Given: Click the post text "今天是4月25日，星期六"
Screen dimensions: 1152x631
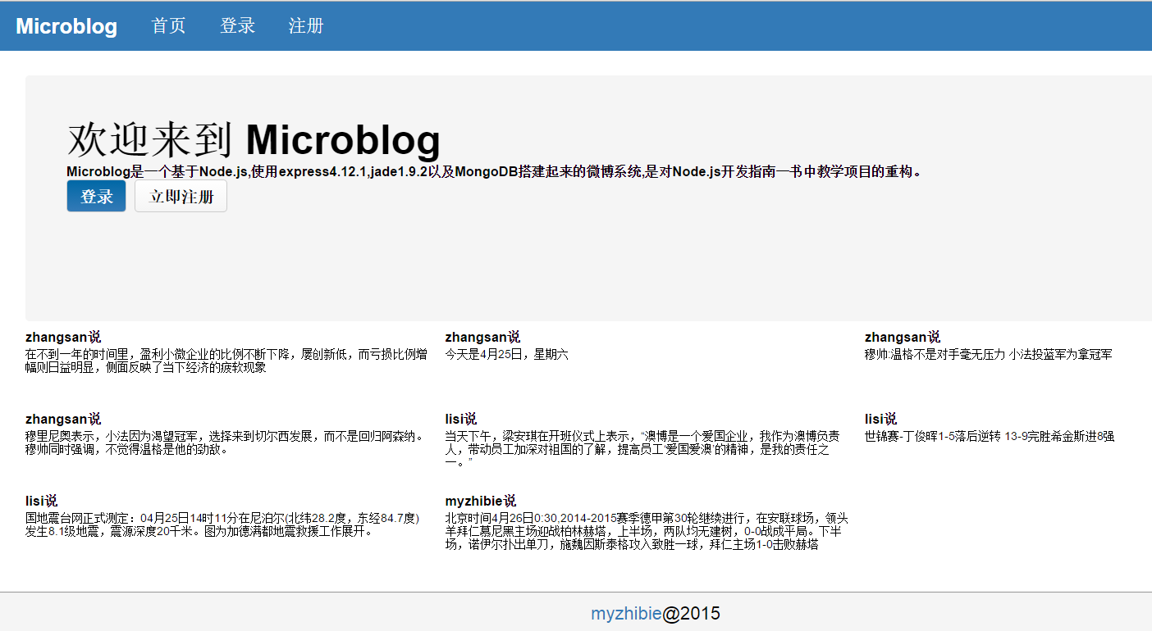Looking at the screenshot, I should [506, 355].
